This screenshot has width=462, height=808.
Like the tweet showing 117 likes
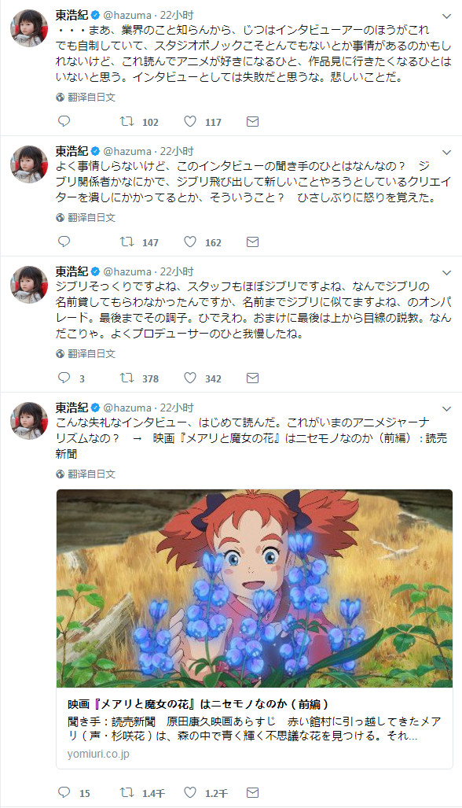click(190, 121)
